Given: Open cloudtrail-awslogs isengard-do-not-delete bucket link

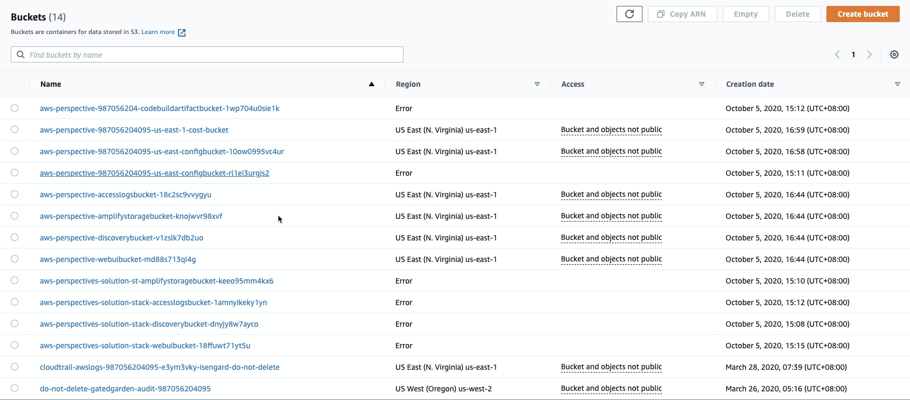Looking at the screenshot, I should click(160, 367).
